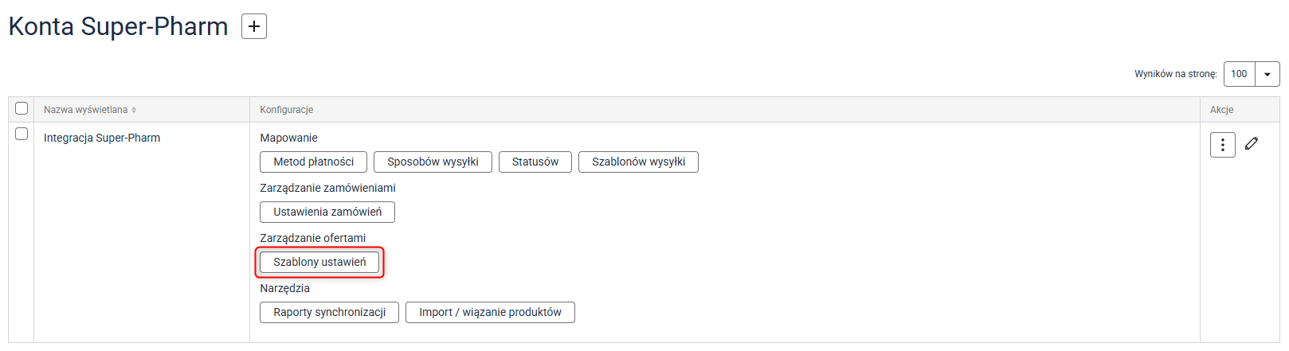Open Sposobów wysyłki mapping
This screenshot has width=1289, height=351.
[x=433, y=162]
